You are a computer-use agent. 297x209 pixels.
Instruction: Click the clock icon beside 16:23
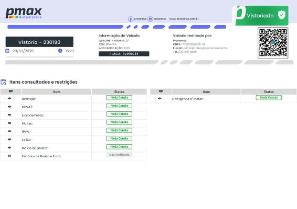tap(60, 51)
